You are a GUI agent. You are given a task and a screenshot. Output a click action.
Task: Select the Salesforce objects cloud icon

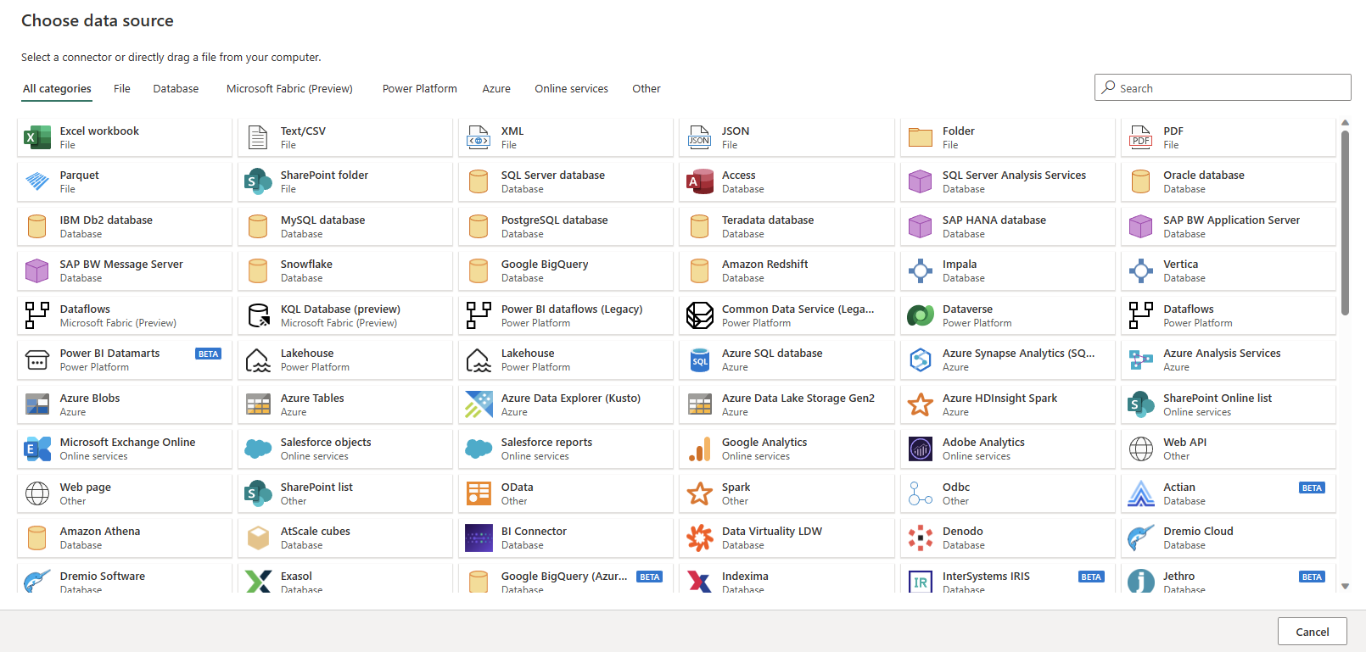pos(258,449)
